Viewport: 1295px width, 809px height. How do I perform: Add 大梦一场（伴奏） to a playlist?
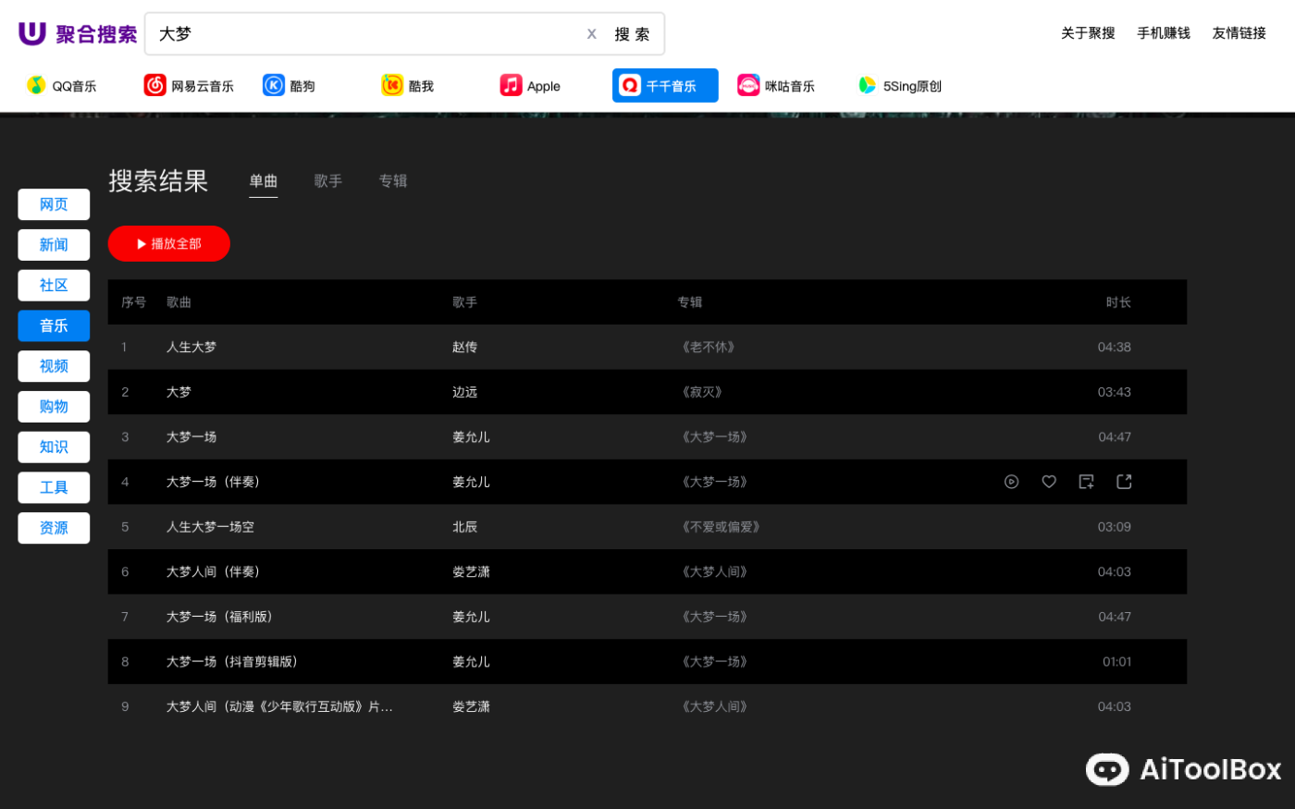(x=1086, y=482)
